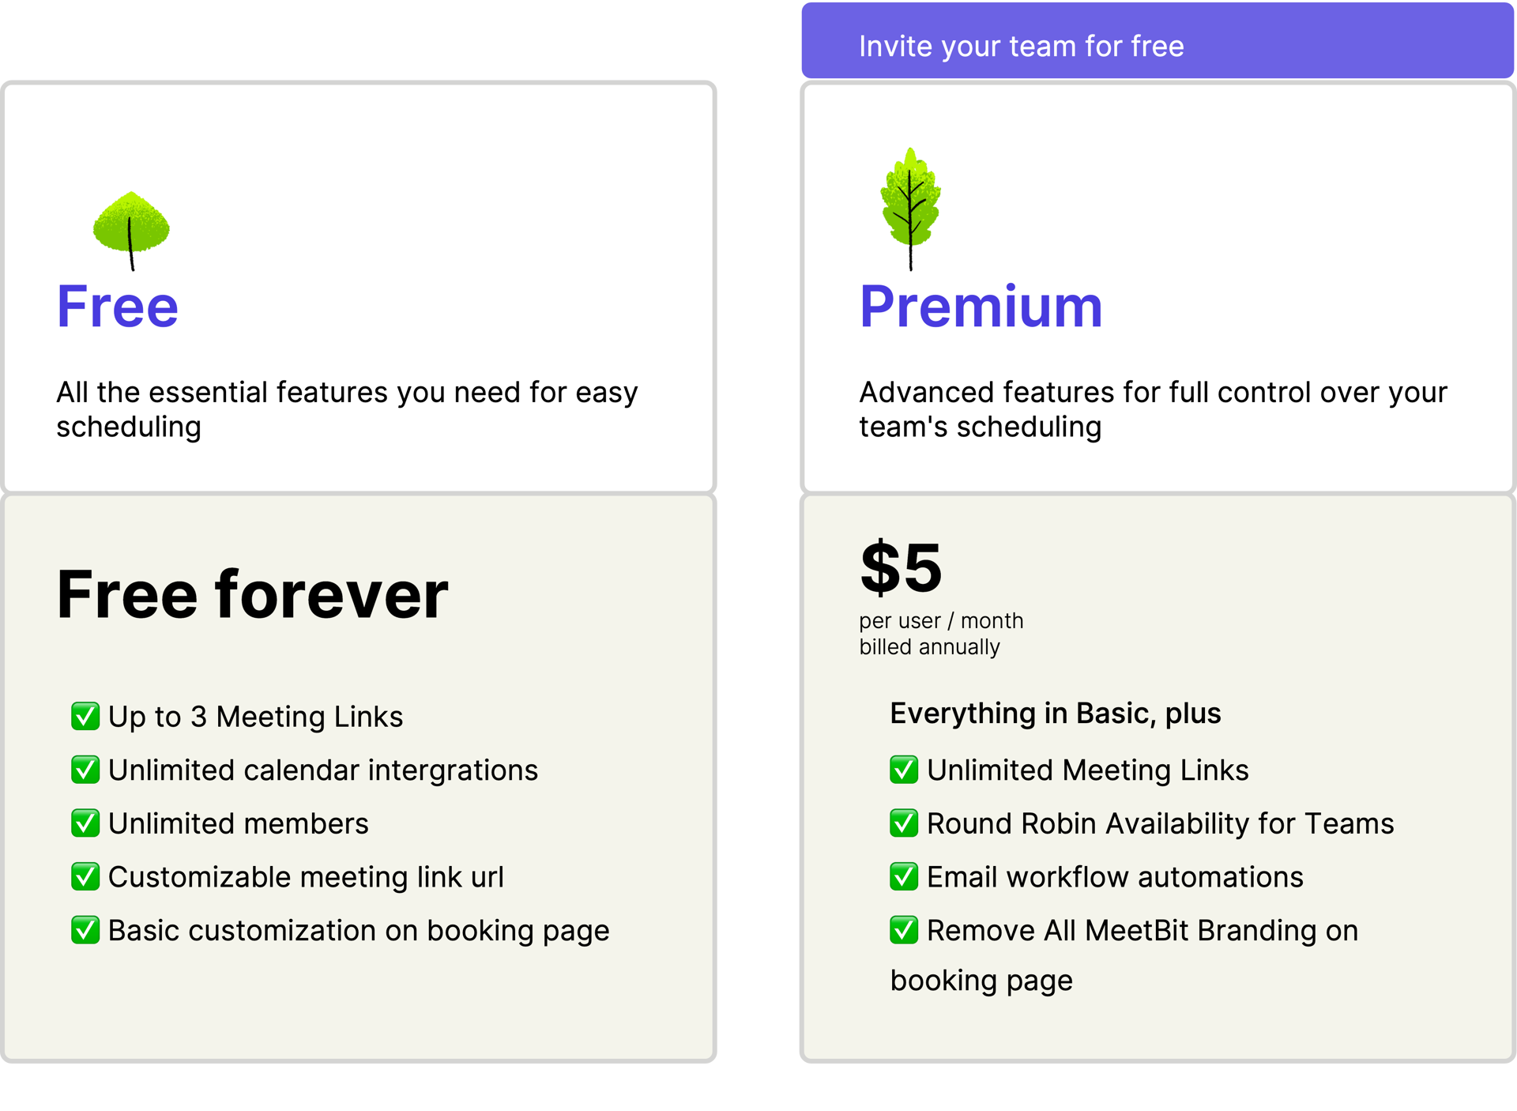Click the Everything in Basic, plus text
The width and height of the screenshot is (1517, 1111).
point(1056,714)
